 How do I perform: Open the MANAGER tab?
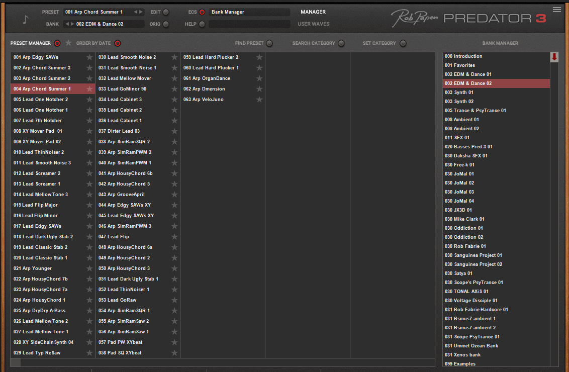click(x=313, y=12)
